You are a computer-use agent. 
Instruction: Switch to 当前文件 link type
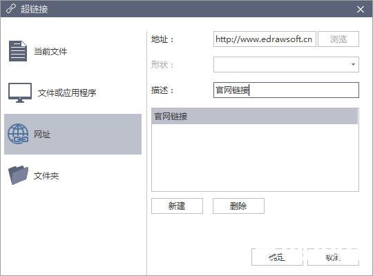pyautogui.click(x=50, y=51)
